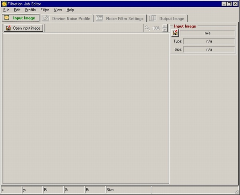Open the Filter menu
Screen dimensions: 240x195
(45, 10)
